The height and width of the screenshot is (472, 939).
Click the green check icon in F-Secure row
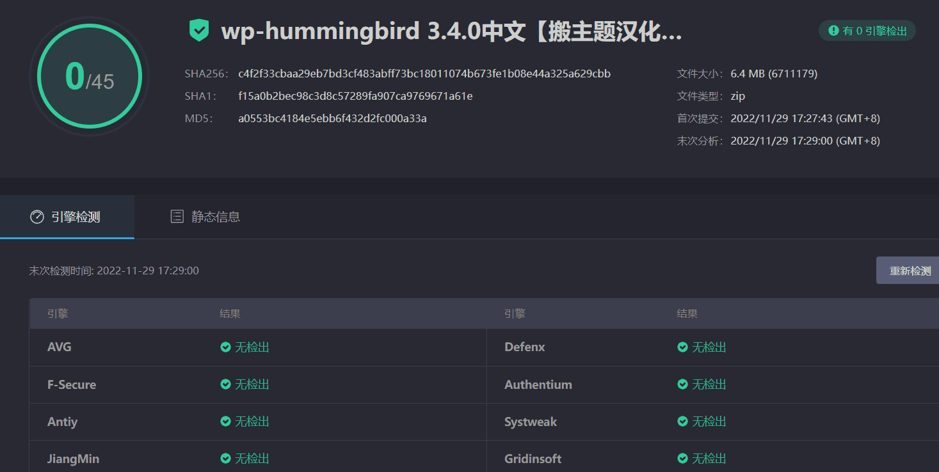coord(225,384)
